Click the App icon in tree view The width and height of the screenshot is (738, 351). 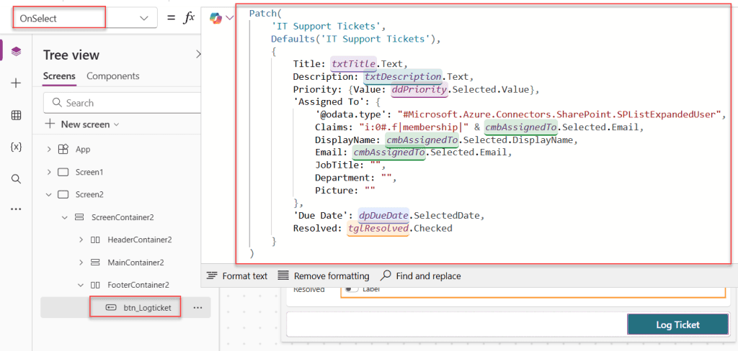coord(63,150)
